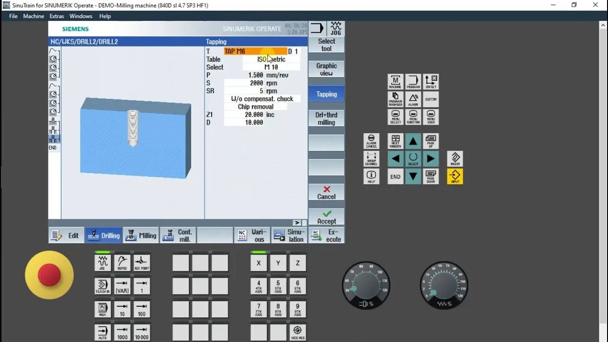Viewport: 608px width, 342px height.
Task: Select the increment 1000 key
Action: coord(122,332)
